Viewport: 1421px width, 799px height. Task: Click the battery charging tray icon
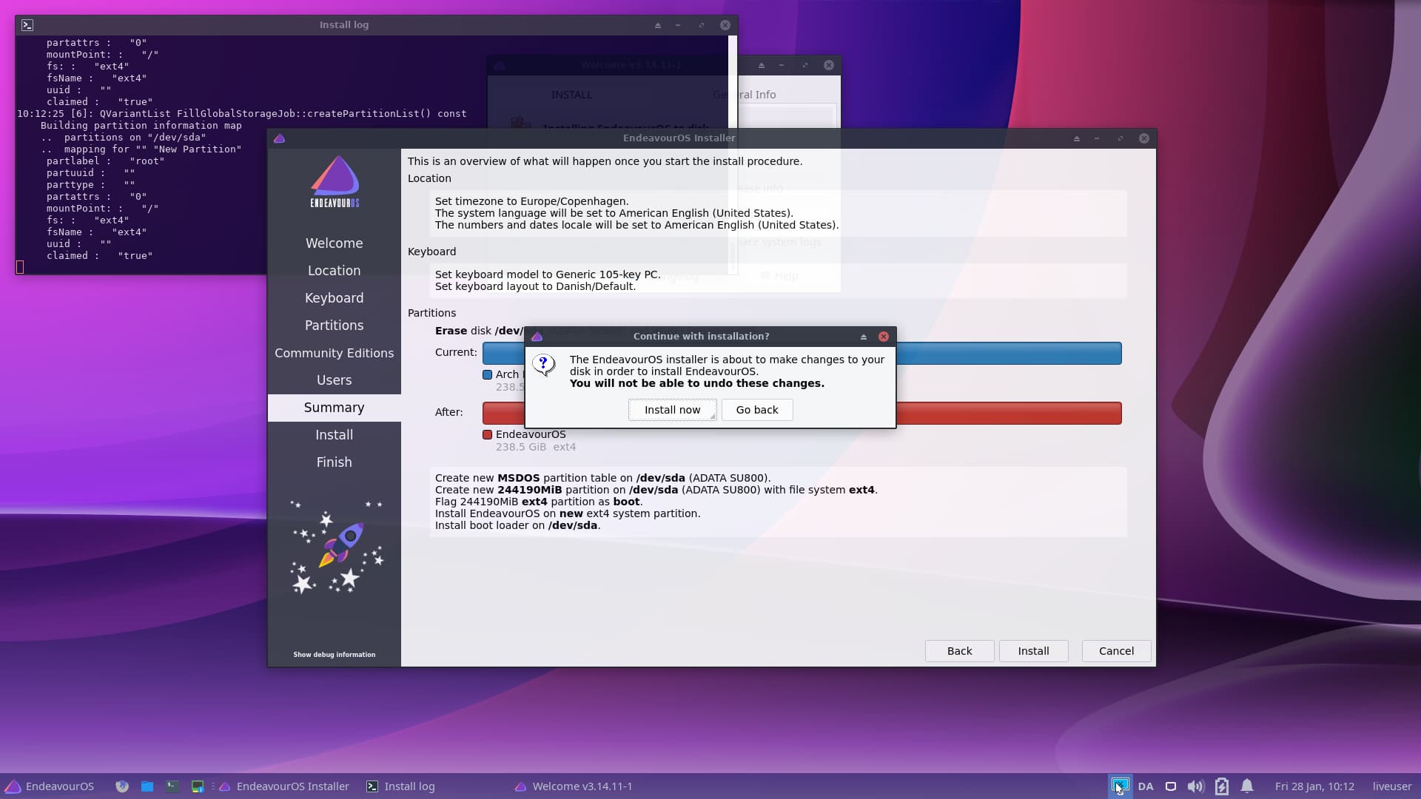(x=1222, y=786)
